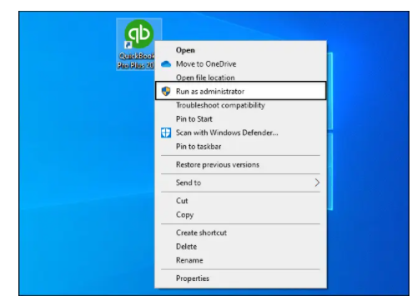Choose Copy in the context menu
The image size is (417, 306).
coord(240,214)
